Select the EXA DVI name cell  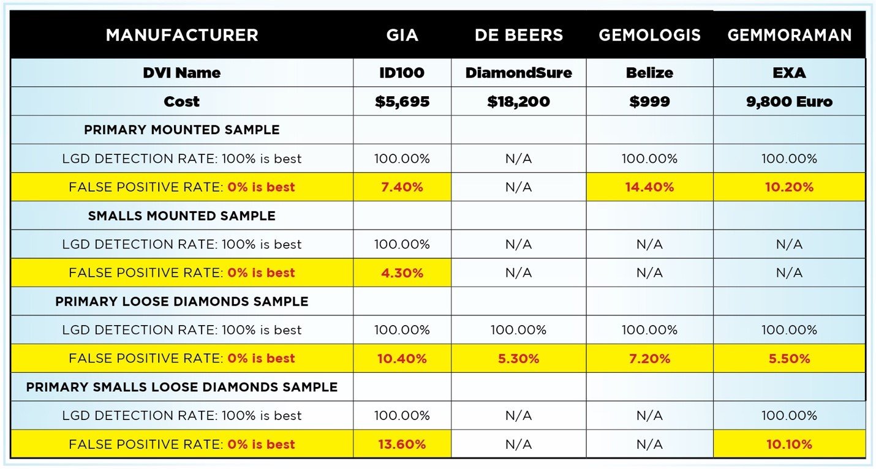click(x=790, y=73)
